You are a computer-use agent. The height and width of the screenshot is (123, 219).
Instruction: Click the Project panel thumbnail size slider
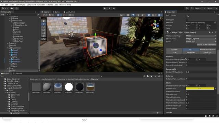tap(157, 113)
